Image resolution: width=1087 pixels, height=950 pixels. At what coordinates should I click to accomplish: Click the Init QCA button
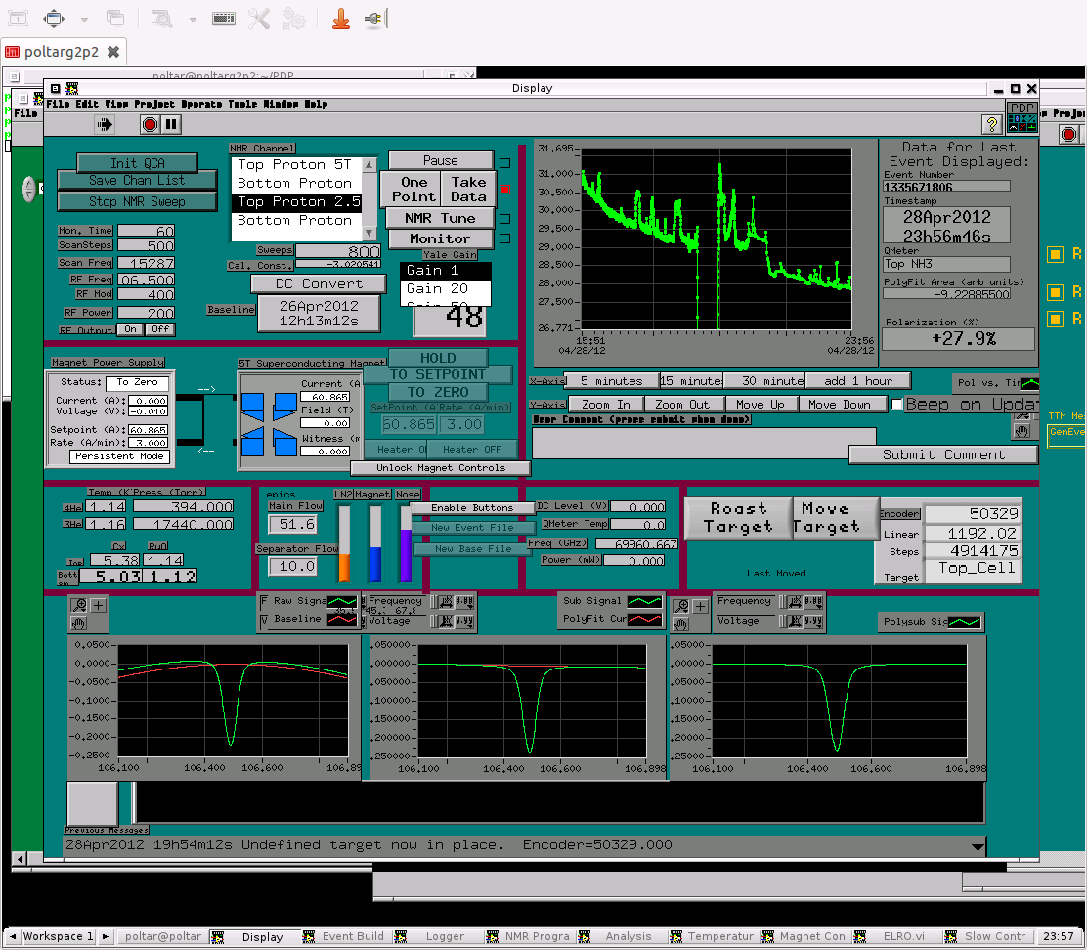[137, 163]
